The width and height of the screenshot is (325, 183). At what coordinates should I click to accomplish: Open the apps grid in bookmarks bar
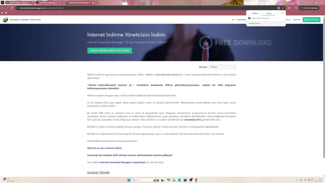pyautogui.click(x=7, y=13)
